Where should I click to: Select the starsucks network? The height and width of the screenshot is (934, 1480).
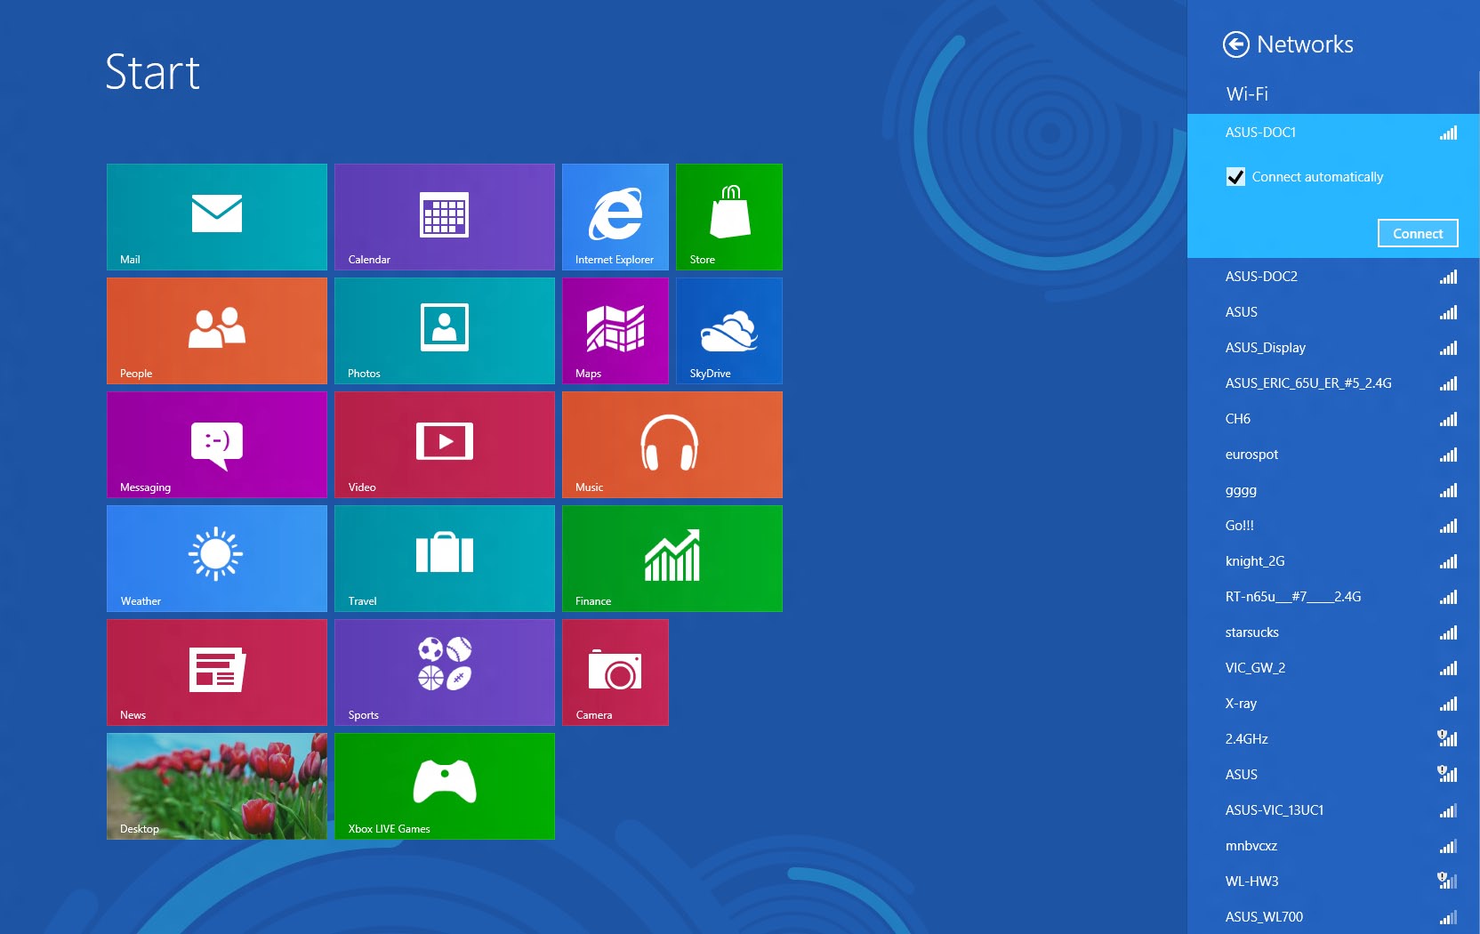tap(1333, 632)
